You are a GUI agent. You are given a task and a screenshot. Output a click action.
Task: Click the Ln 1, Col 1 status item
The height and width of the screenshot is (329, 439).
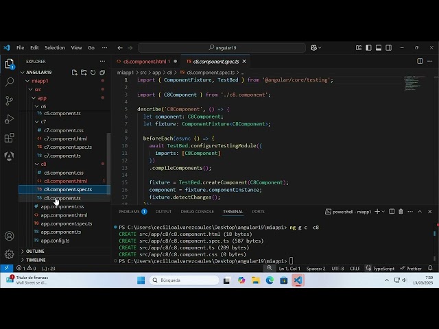pyautogui.click(x=289, y=269)
